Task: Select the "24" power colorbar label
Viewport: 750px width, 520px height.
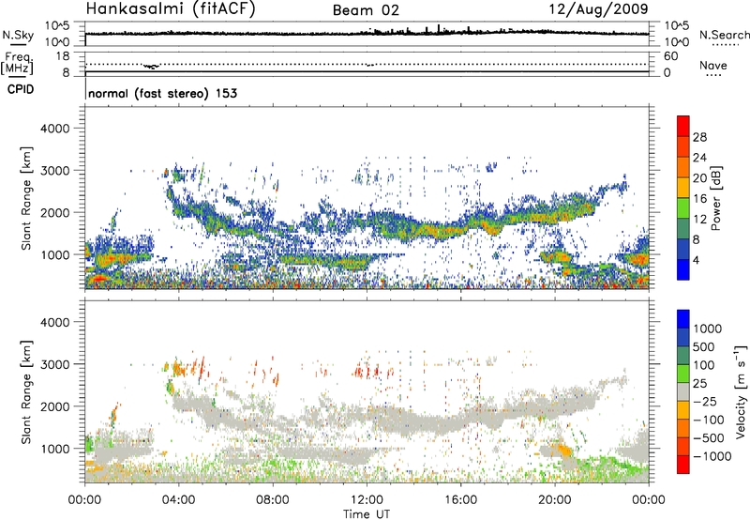Action: pos(699,158)
